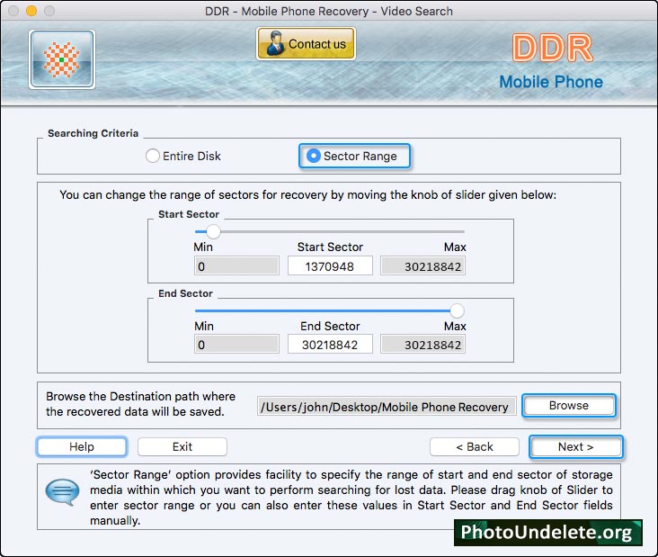658x557 pixels.
Task: Click the Start Sector slider knob
Action: pos(213,231)
